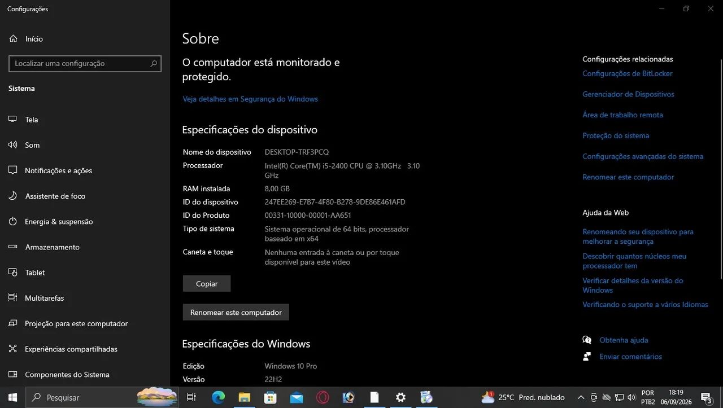
Task: Click the taskbar Pesquisar search box
Action: coord(103,397)
